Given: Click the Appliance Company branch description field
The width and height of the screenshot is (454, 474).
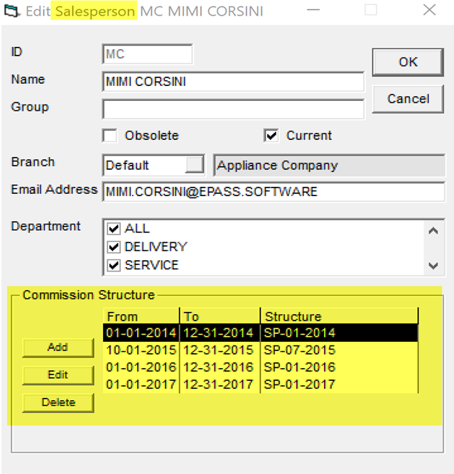Looking at the screenshot, I should 329,166.
